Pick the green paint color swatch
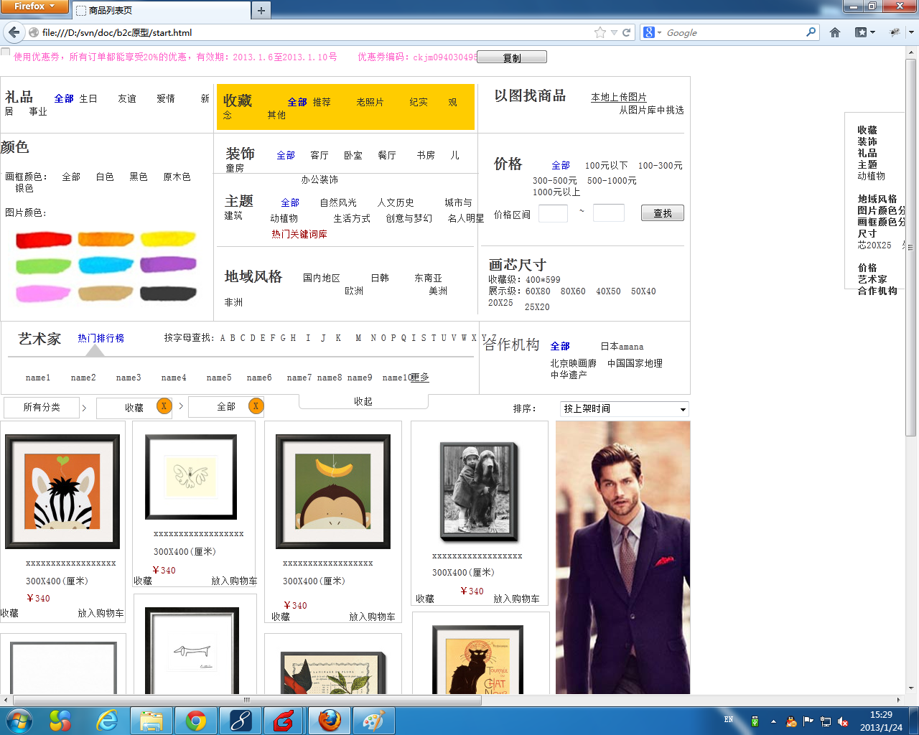The image size is (919, 735). [44, 266]
